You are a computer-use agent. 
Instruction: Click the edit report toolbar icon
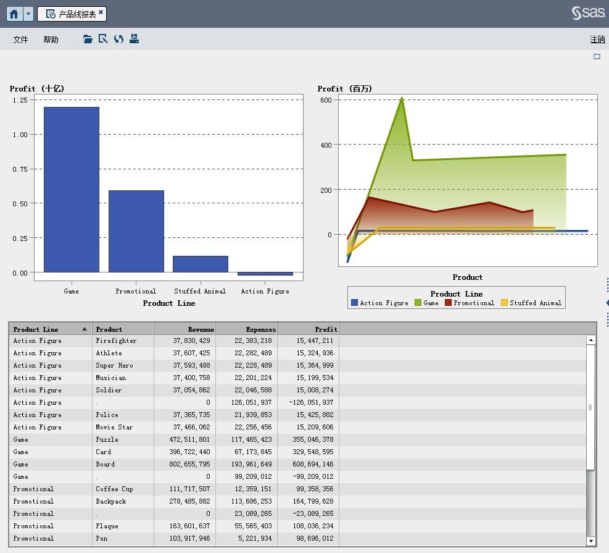(x=103, y=39)
